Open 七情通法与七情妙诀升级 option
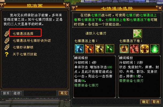This screenshot has width=163, height=107. pyautogui.click(x=32, y=40)
